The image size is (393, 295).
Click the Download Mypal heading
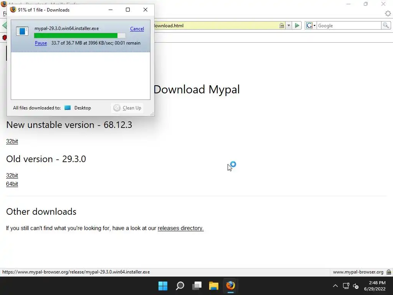pyautogui.click(x=196, y=89)
